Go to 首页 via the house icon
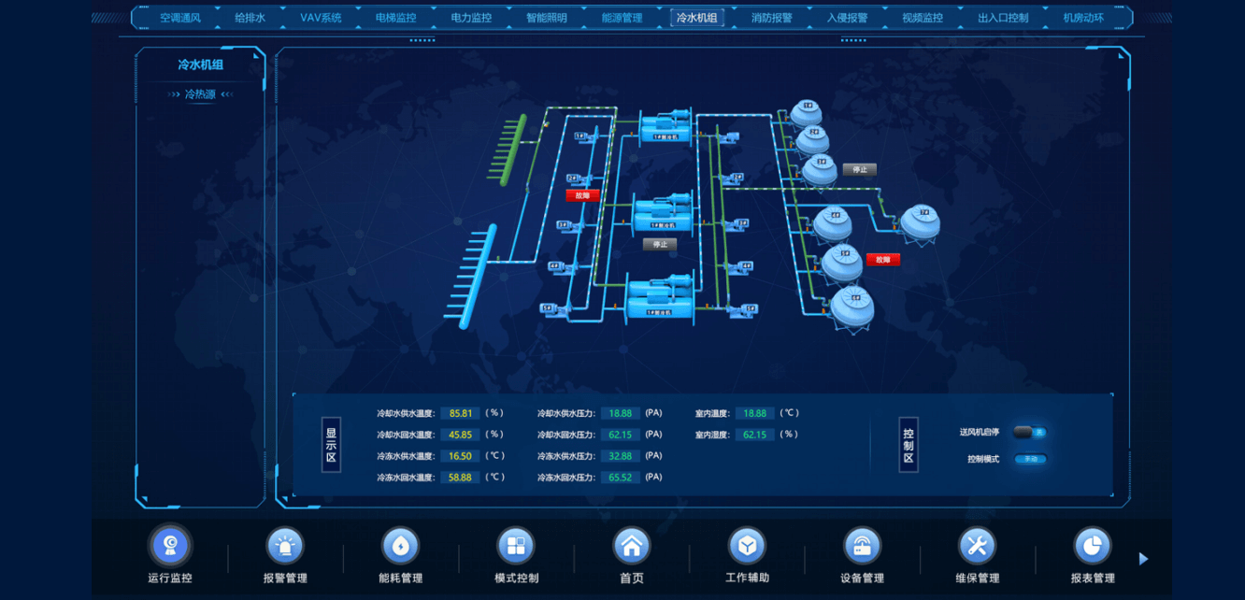The image size is (1245, 600). point(631,545)
